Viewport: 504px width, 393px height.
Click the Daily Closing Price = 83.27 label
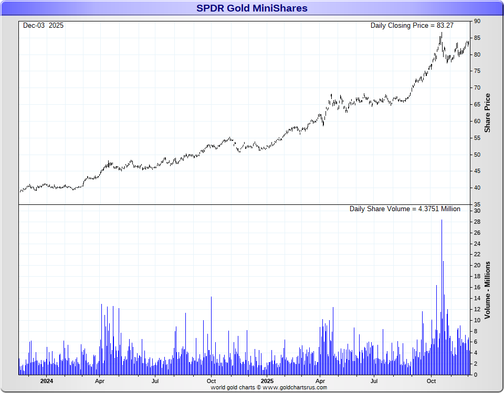pos(412,25)
